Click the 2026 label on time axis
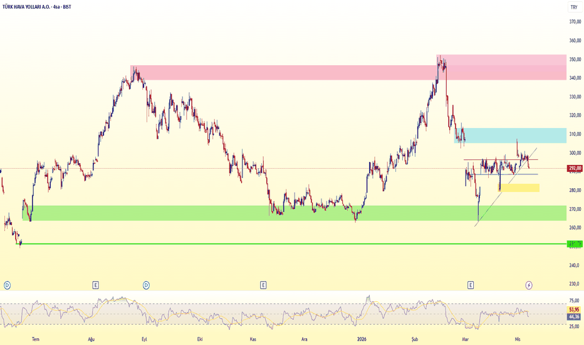 362,339
